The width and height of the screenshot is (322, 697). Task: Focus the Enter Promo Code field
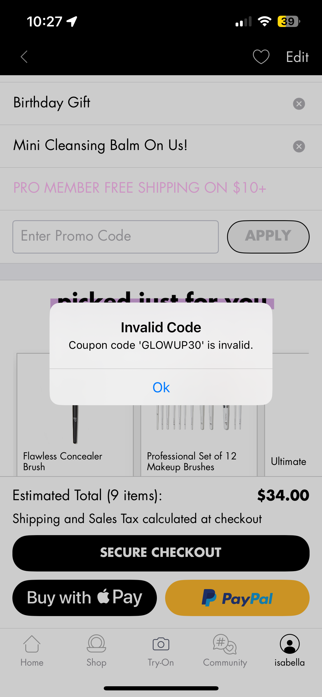click(116, 237)
